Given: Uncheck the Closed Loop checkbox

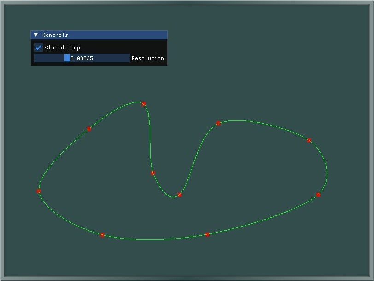Looking at the screenshot, I should pyautogui.click(x=38, y=48).
